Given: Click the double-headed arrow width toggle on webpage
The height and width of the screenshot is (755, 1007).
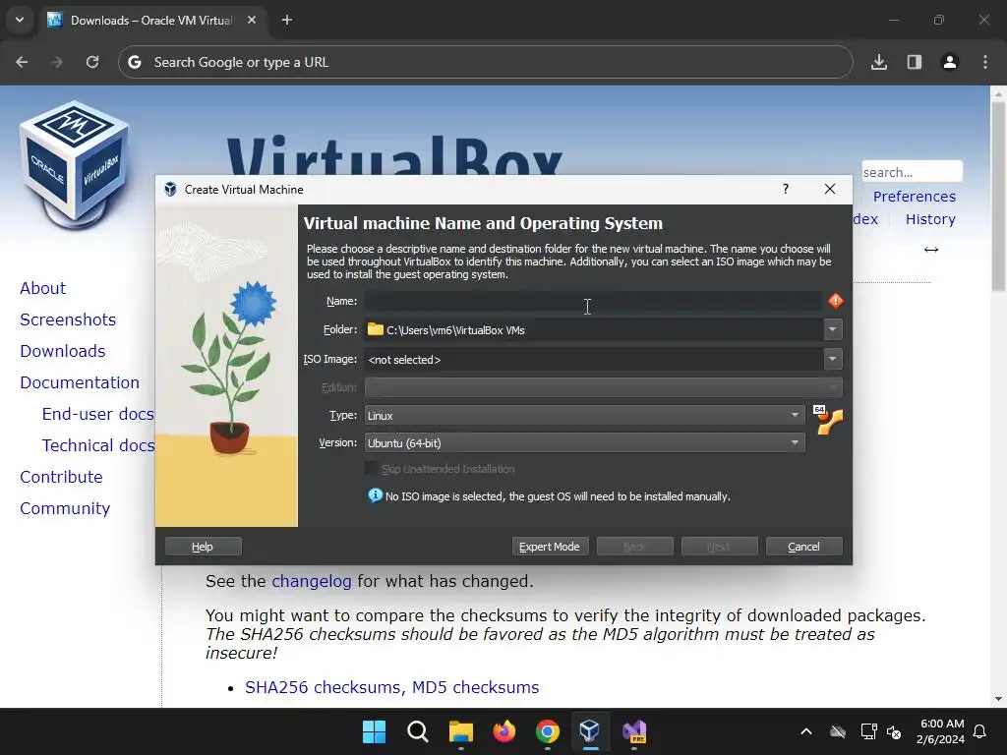Looking at the screenshot, I should pyautogui.click(x=931, y=250).
